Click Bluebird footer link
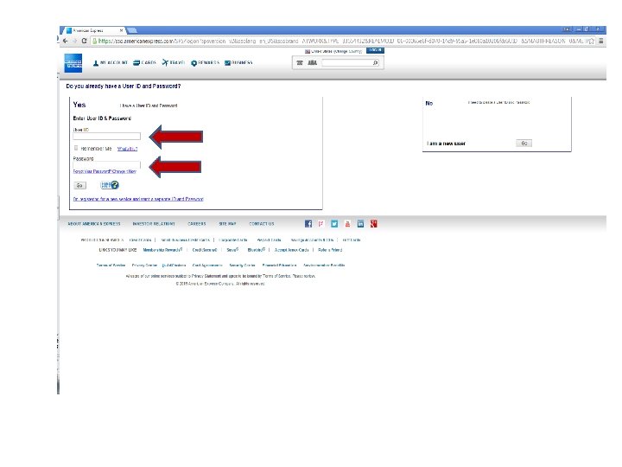Image resolution: width=622 pixels, height=467 pixels. pos(257,250)
